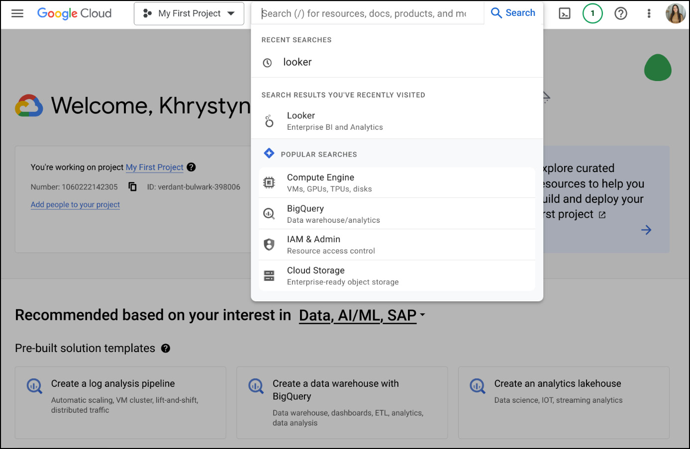Open Create a data warehouse with BigQuery card
This screenshot has height=449, width=690.
342,403
